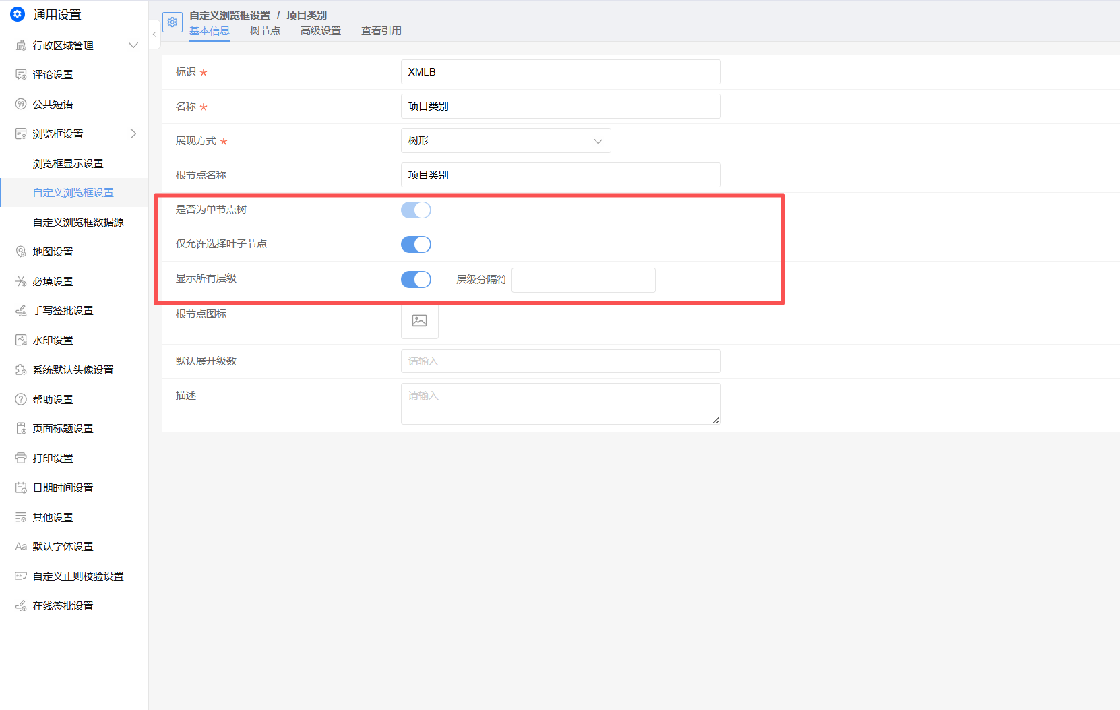Click the 标识 input field containing XMLB
Image resolution: width=1120 pixels, height=710 pixels.
(561, 72)
